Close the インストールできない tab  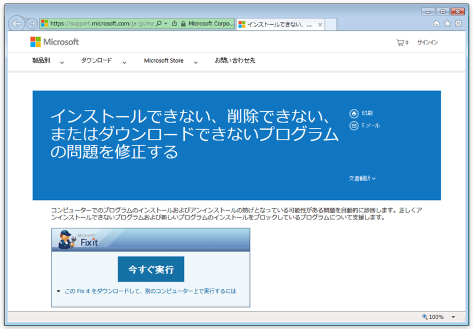point(320,25)
